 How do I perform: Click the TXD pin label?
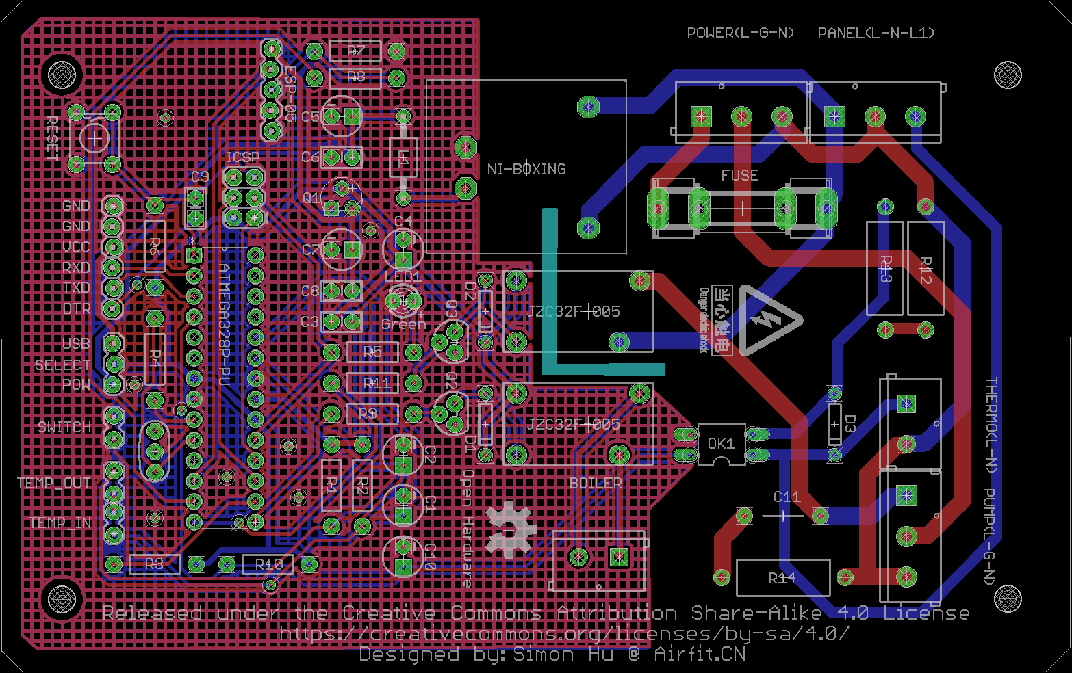click(76, 288)
